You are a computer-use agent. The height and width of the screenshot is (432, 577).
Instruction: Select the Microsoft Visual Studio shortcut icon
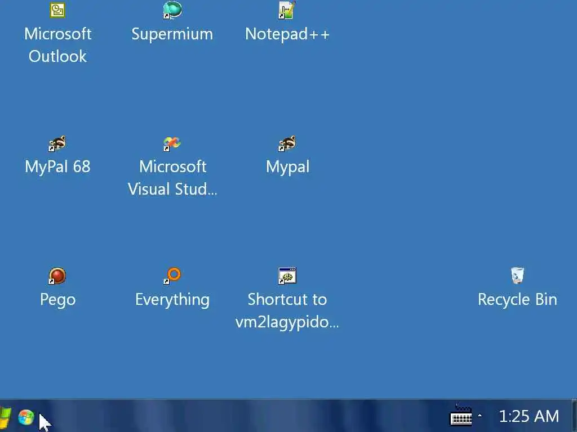click(172, 143)
